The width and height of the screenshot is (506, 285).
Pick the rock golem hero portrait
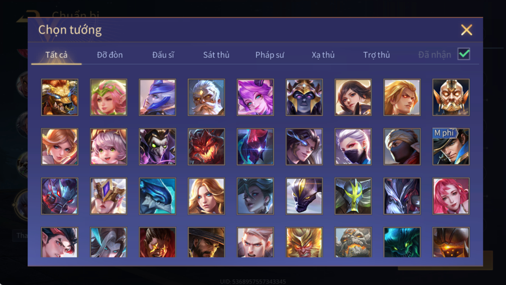tap(353, 242)
